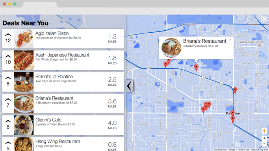Select the Brandt's of Palatine title

(54, 77)
